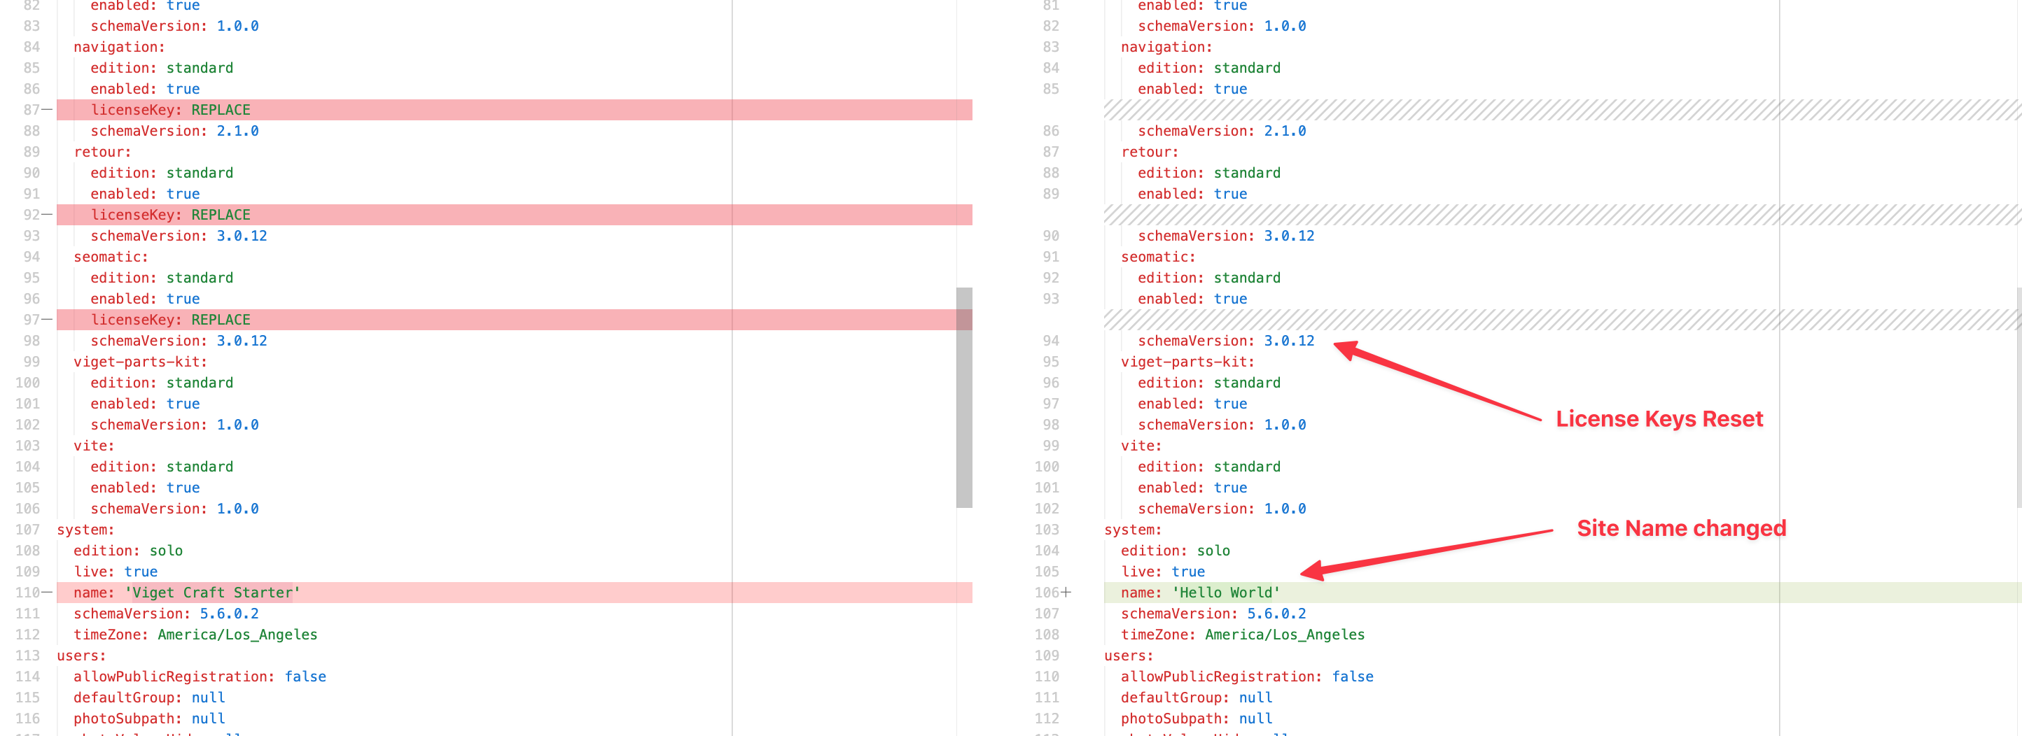Click the minus marker beside line 97
The image size is (2022, 736).
47,319
